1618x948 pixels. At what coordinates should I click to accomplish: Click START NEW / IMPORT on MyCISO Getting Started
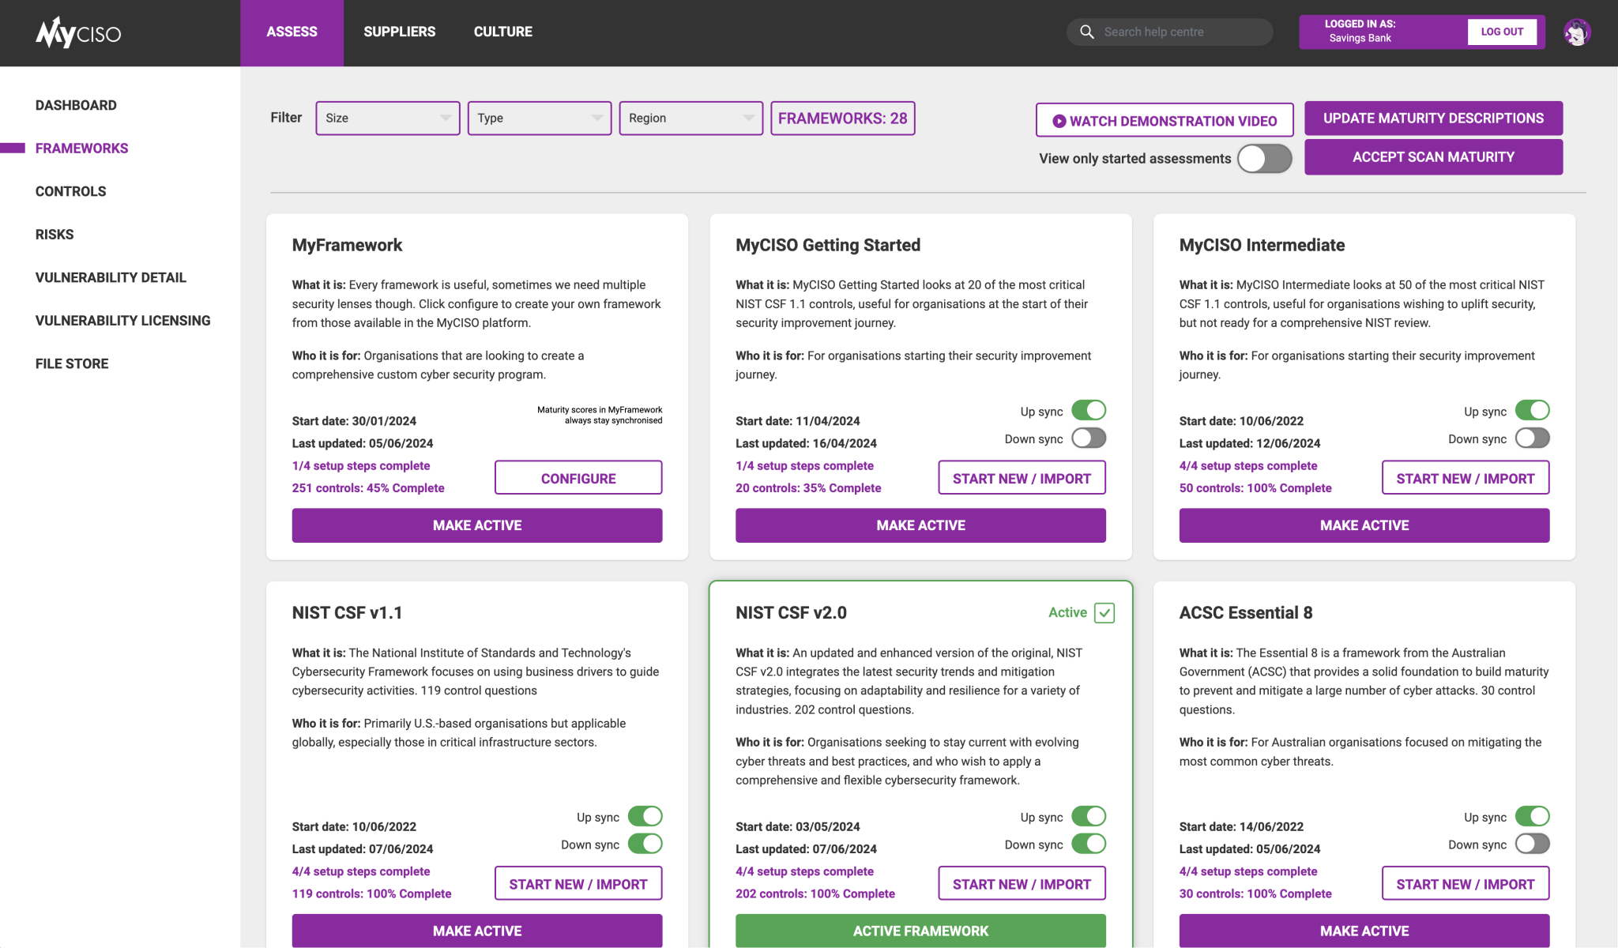pos(1022,478)
